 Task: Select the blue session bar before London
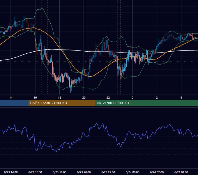click(14, 103)
